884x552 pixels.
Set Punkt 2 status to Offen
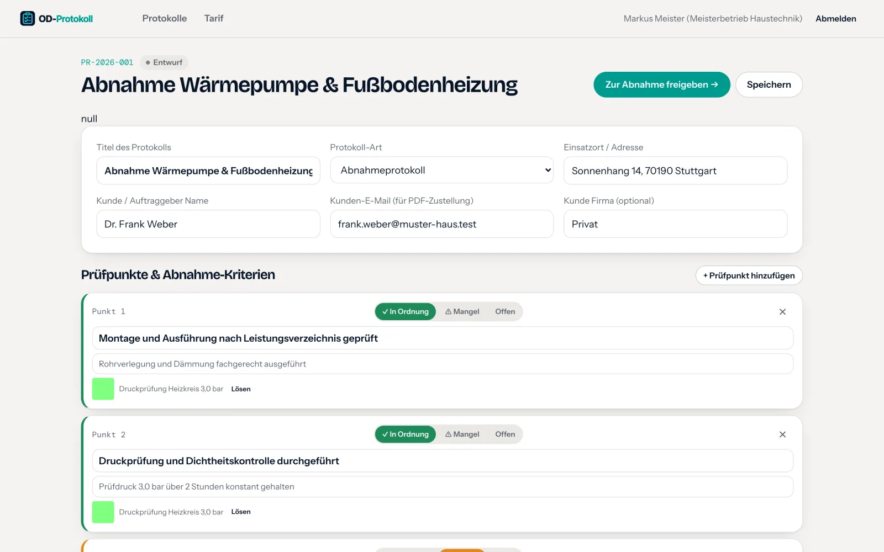pos(505,434)
